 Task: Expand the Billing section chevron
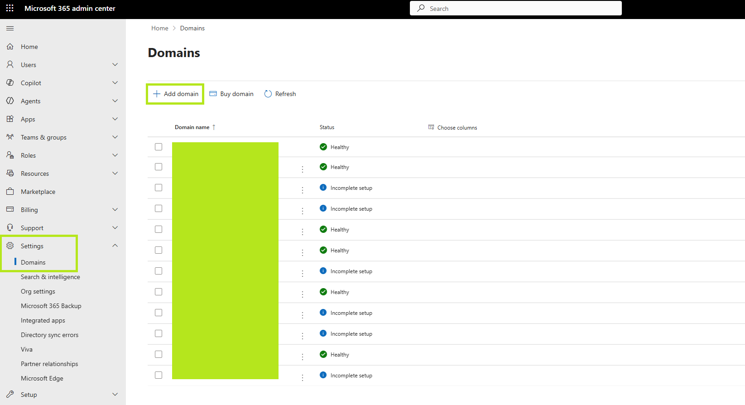point(115,210)
